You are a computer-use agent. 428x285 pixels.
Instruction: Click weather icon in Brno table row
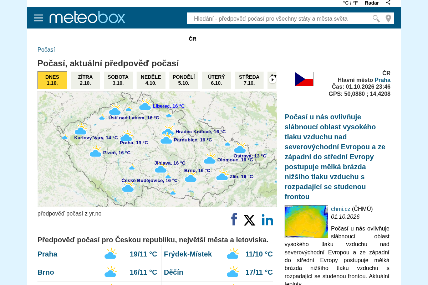pyautogui.click(x=111, y=272)
